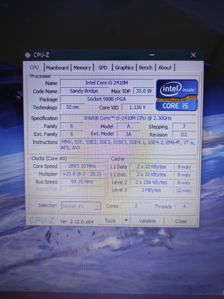Click the Core VID value 1.156 V
This screenshot has width=224, height=299.
point(138,107)
